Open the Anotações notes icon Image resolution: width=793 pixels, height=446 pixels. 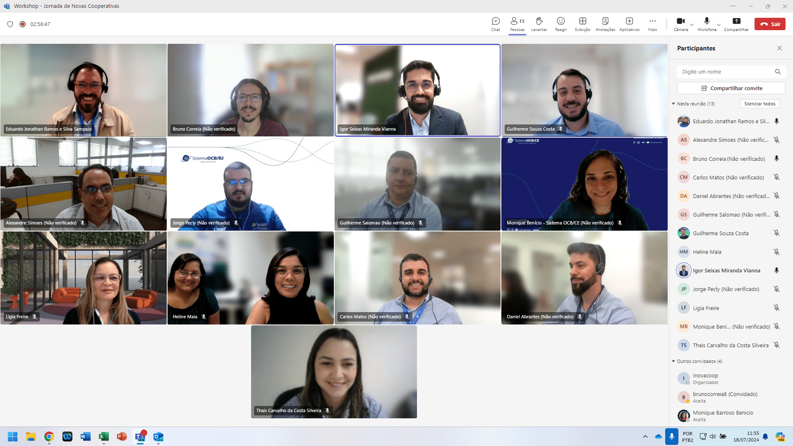[605, 24]
